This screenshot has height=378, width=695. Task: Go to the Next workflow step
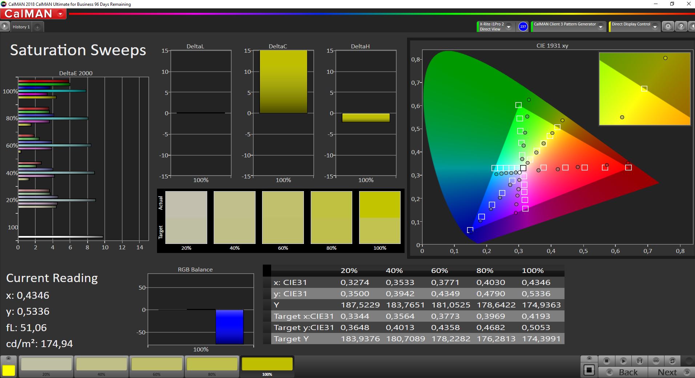click(672, 372)
